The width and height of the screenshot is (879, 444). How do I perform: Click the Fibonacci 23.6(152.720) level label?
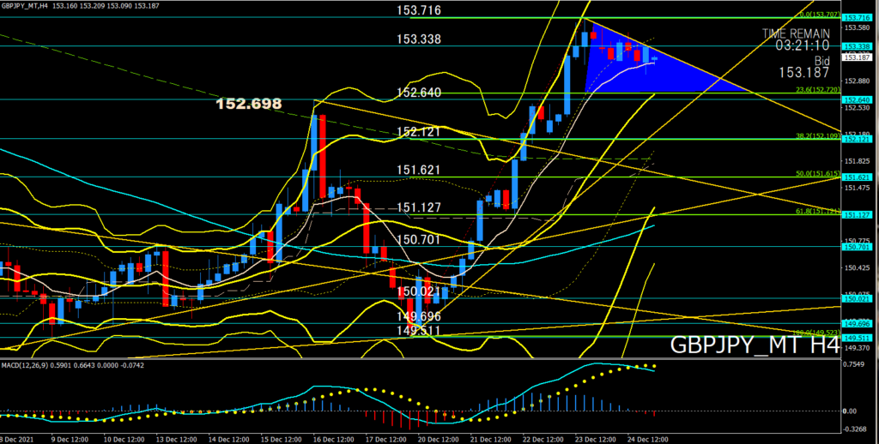(x=818, y=90)
